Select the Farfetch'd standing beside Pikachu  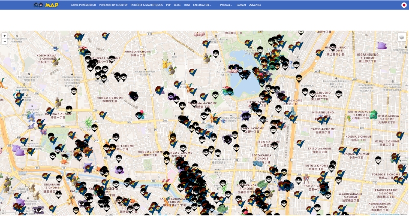[x=172, y=70]
